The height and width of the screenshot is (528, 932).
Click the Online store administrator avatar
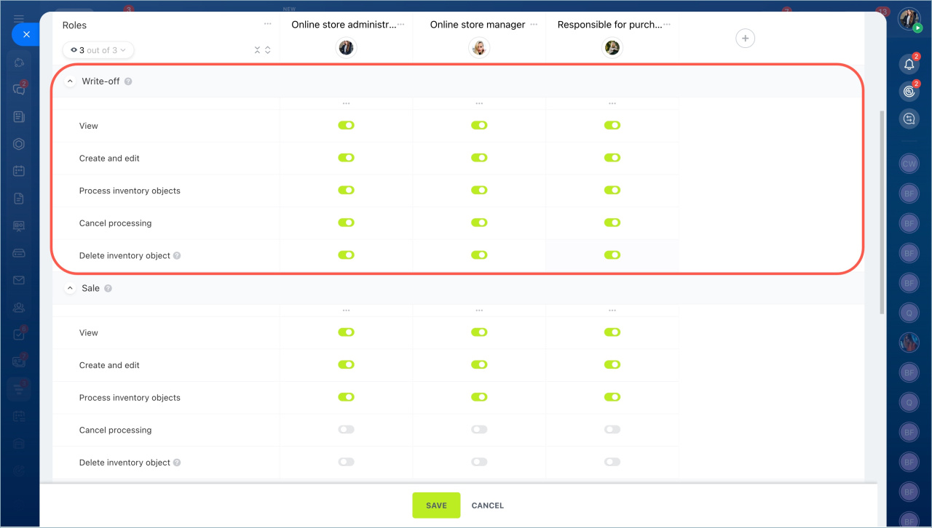click(x=347, y=47)
